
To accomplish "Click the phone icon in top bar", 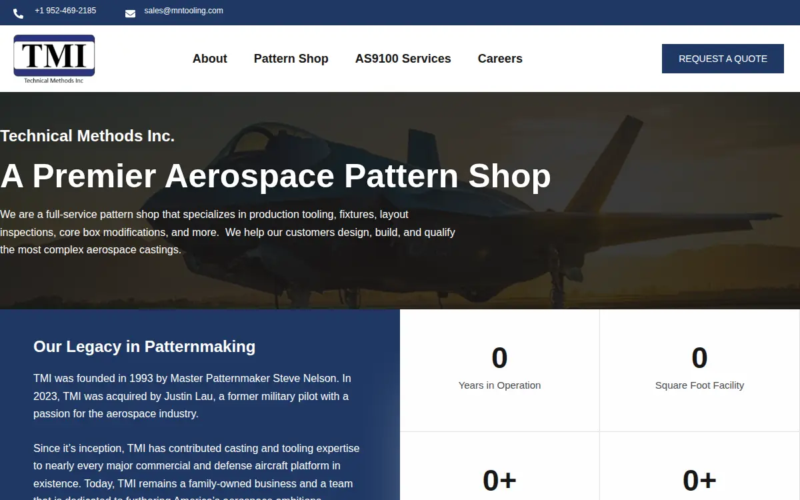I will (18, 13).
